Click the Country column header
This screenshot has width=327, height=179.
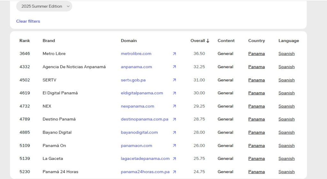[256, 41]
